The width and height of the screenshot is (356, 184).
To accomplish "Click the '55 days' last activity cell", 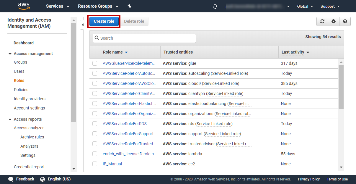I will point(288,154).
